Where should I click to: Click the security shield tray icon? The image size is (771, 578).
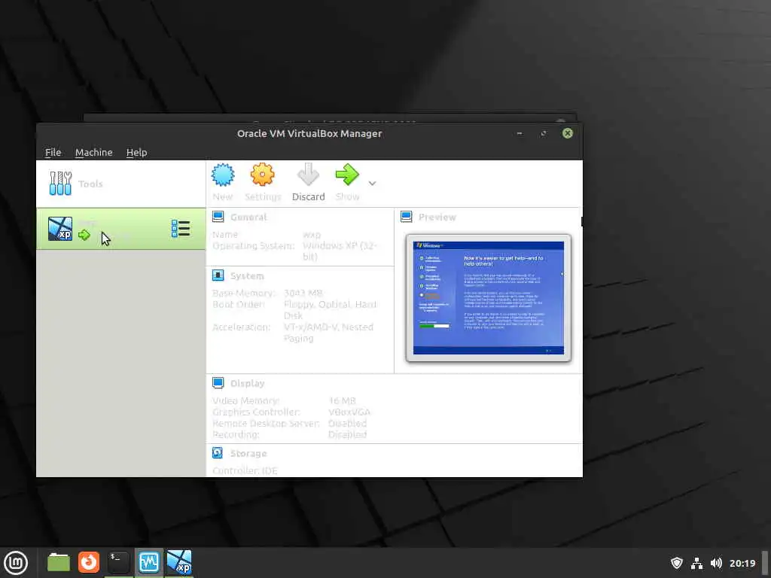[x=677, y=563]
